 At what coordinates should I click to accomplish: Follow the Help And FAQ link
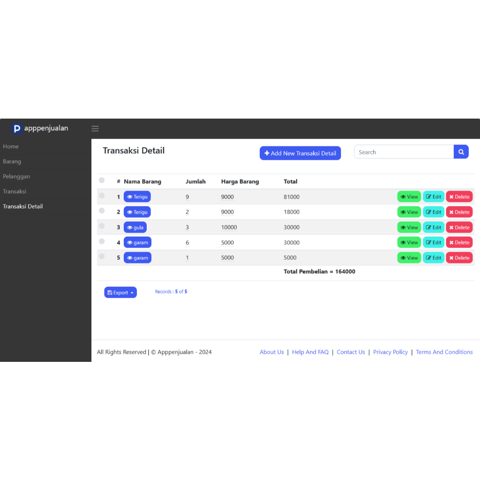310,352
